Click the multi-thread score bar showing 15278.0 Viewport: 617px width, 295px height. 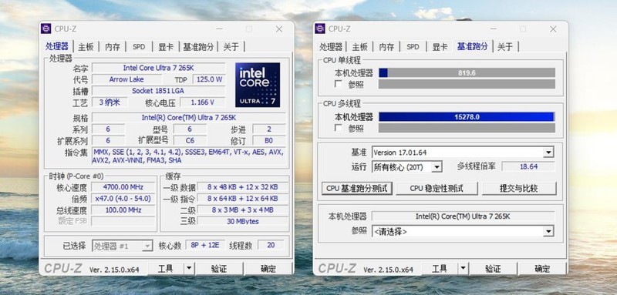[x=467, y=116]
